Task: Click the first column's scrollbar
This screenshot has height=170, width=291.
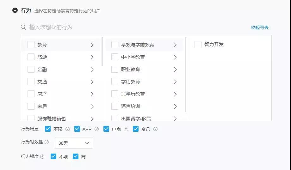Action: [102, 51]
